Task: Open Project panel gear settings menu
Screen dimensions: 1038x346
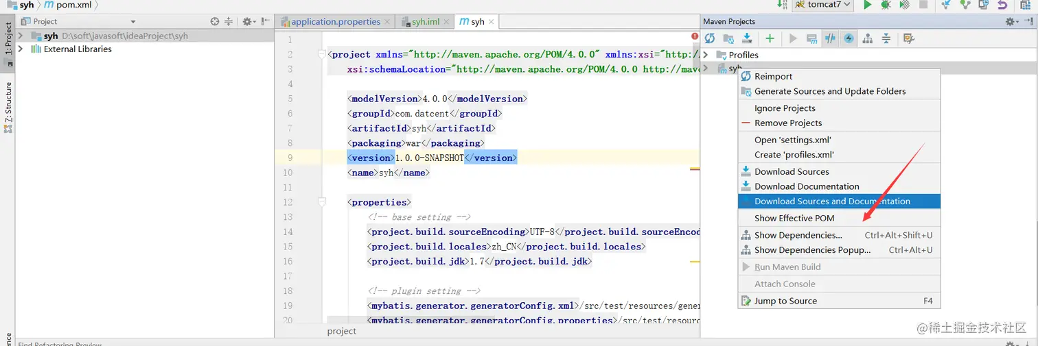Action: pos(248,22)
